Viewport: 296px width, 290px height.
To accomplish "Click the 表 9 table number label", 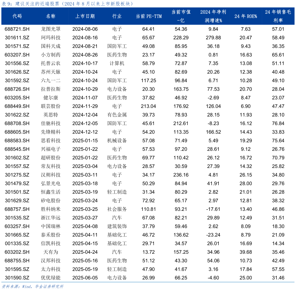I will [x=7, y=4].
